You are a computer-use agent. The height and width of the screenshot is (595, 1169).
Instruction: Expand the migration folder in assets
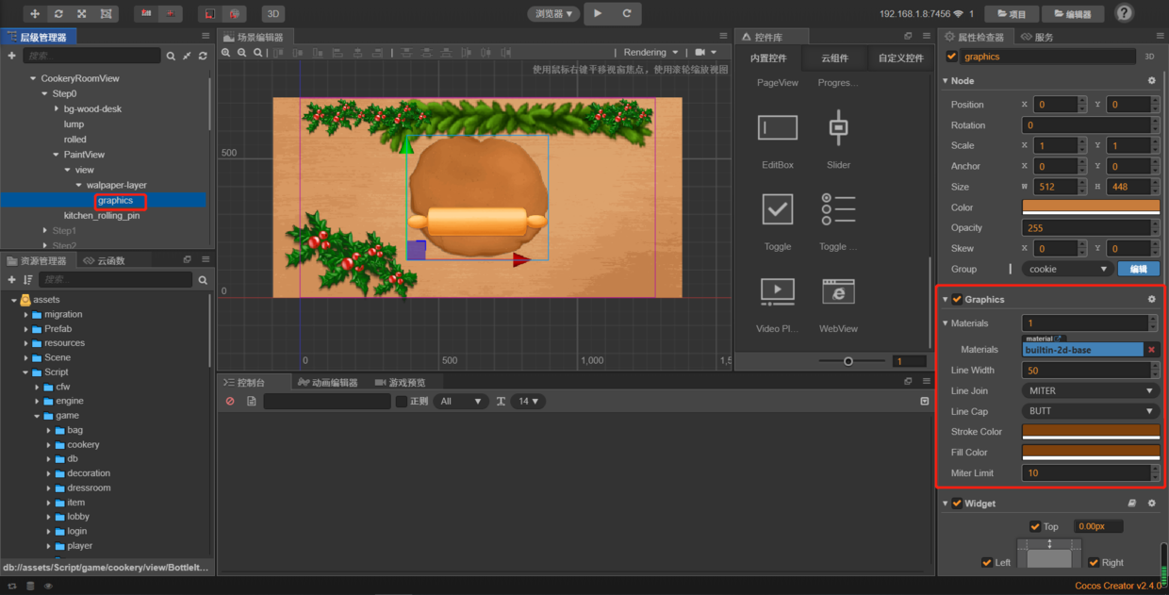25,314
